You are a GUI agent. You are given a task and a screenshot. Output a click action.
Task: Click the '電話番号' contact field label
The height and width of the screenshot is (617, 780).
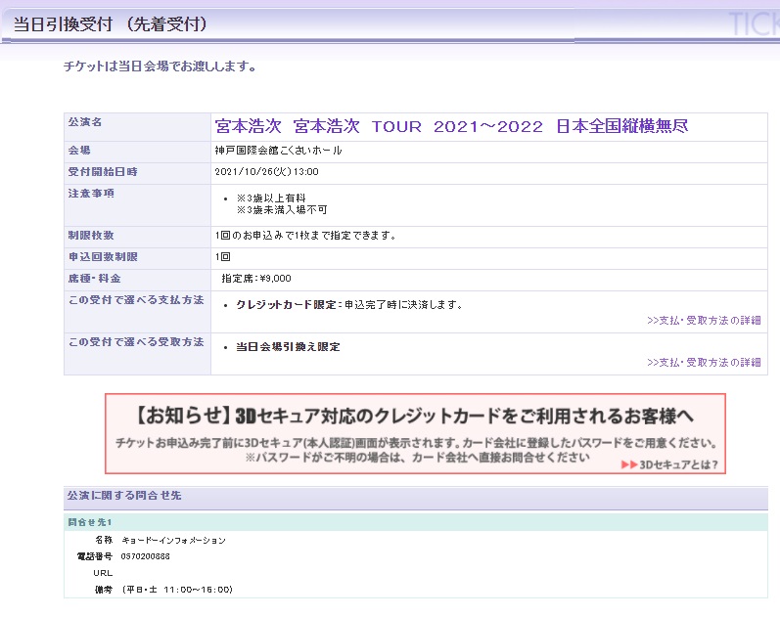pos(95,556)
